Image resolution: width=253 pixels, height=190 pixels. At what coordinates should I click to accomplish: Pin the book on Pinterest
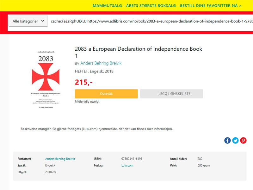click(243, 141)
